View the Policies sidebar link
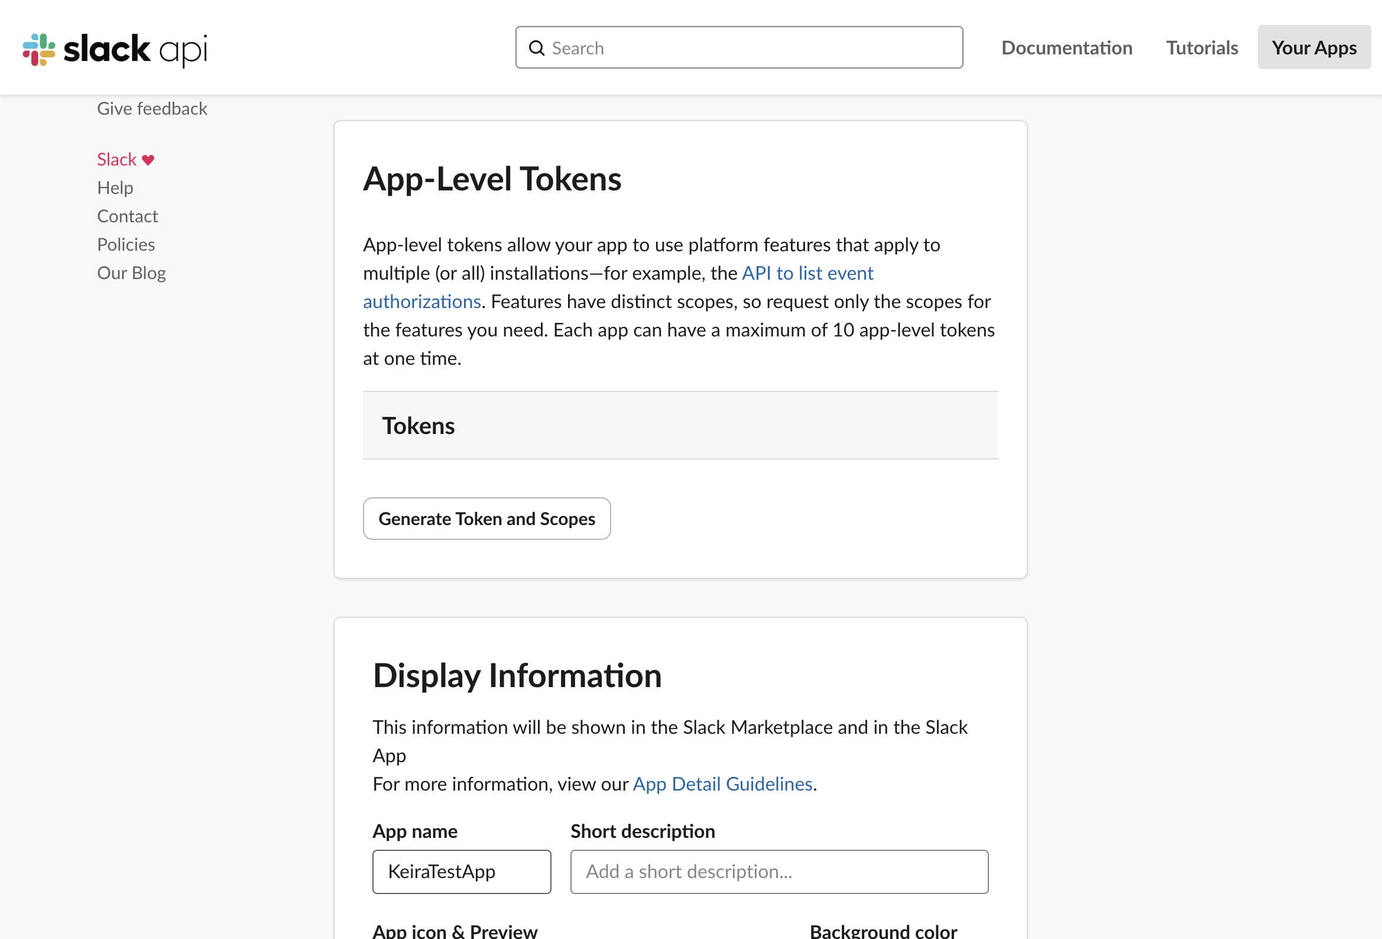 [125, 245]
